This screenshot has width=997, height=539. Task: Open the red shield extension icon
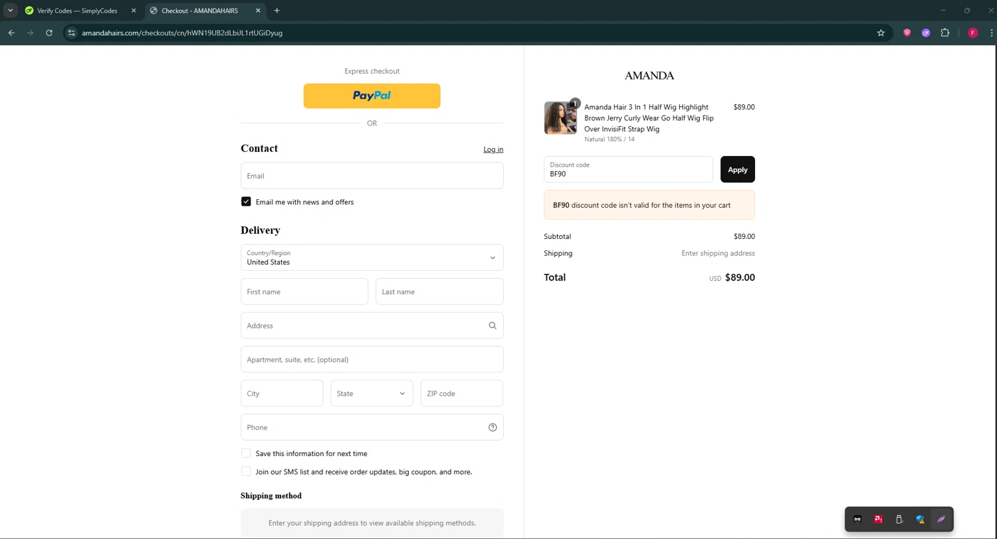(x=907, y=33)
